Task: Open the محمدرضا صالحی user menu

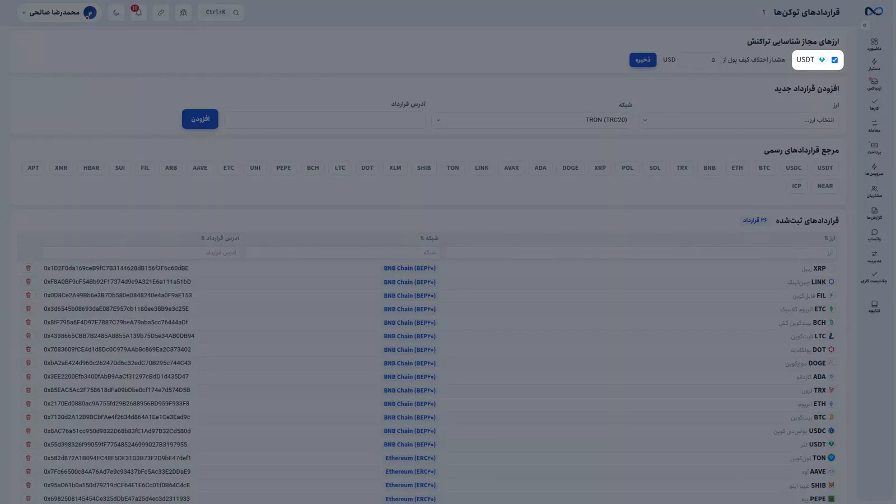Action: tap(58, 12)
